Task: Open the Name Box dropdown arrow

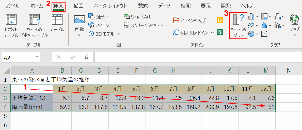Action: pyautogui.click(x=37, y=57)
